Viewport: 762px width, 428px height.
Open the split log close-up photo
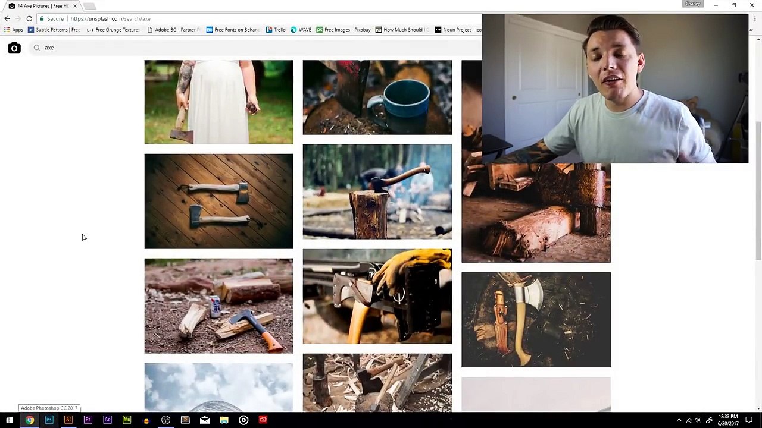[x=536, y=213]
